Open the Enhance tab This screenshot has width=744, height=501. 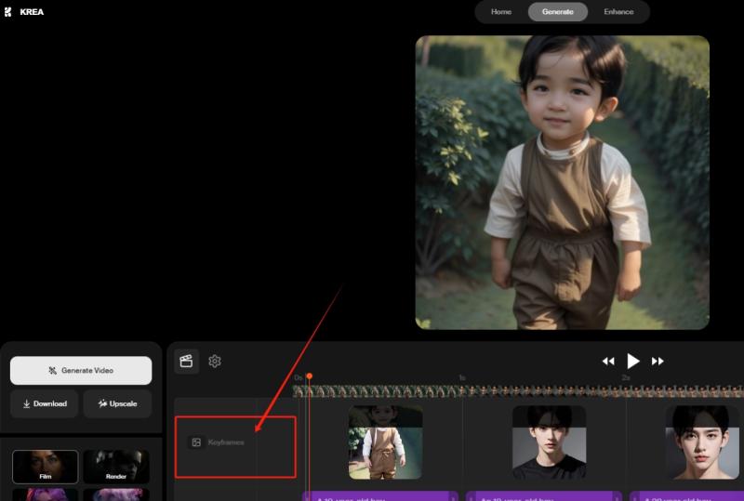point(618,12)
